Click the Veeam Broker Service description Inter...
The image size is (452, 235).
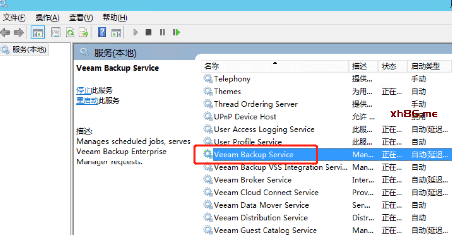tap(363, 180)
